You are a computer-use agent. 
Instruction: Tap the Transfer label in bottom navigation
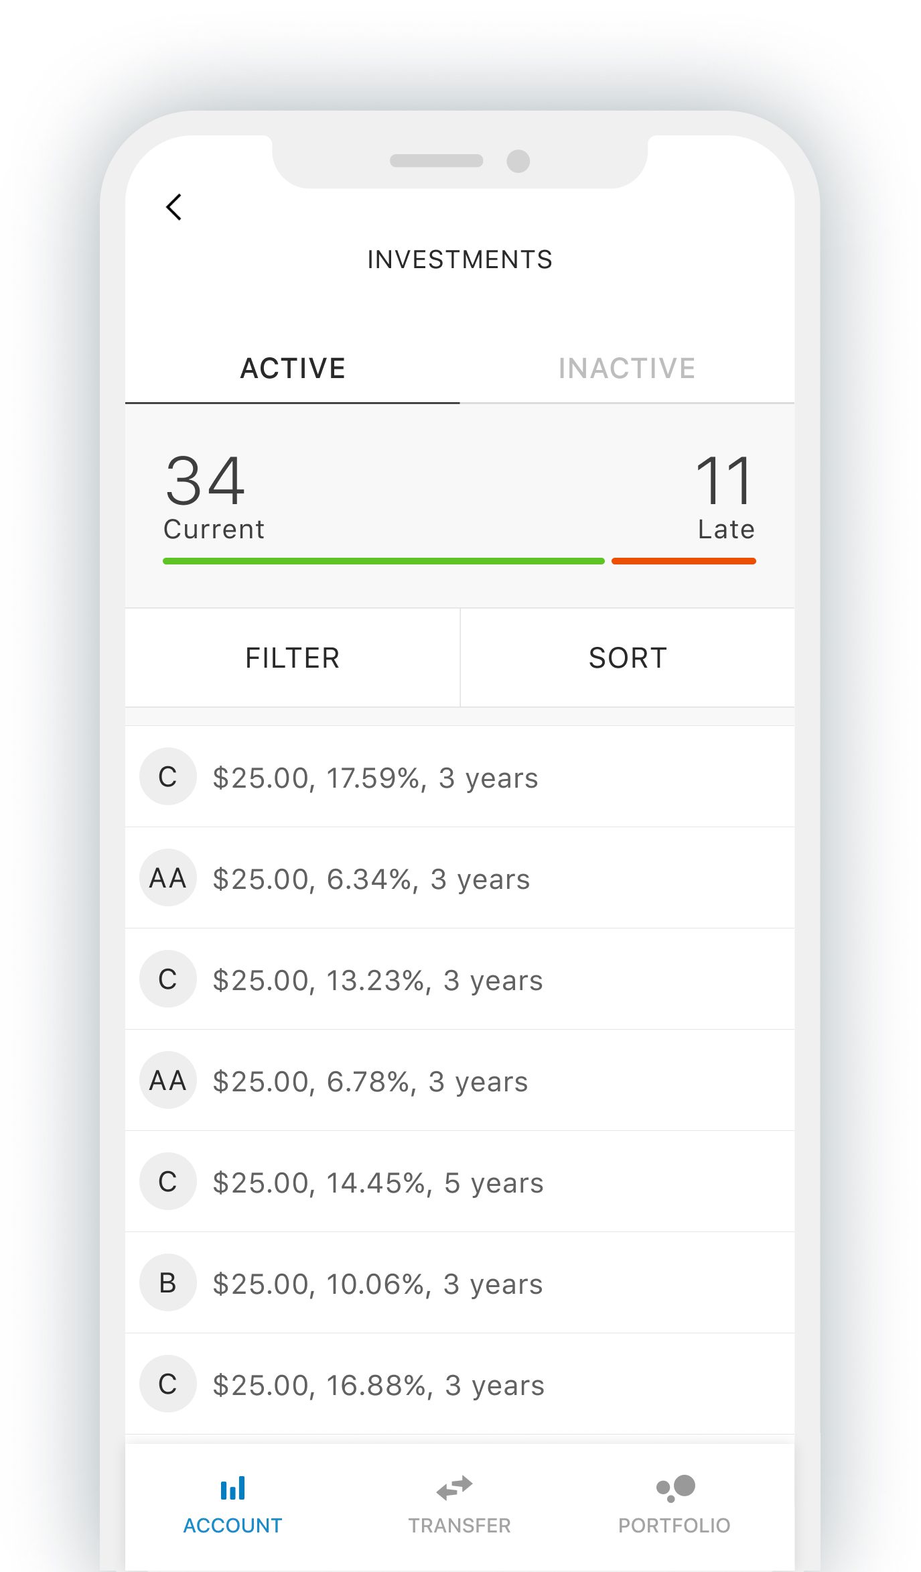[x=459, y=1526]
